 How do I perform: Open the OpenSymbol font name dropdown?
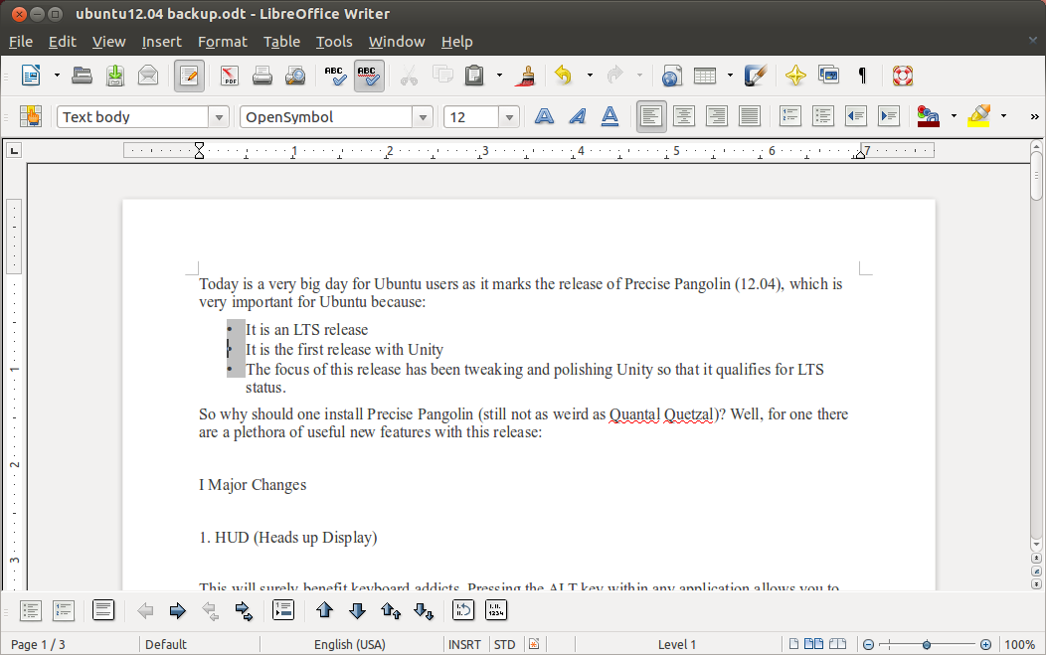(x=423, y=117)
